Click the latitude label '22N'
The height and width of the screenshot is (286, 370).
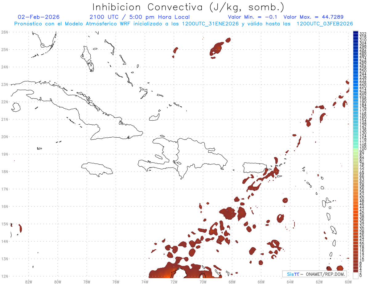(x=4, y=102)
